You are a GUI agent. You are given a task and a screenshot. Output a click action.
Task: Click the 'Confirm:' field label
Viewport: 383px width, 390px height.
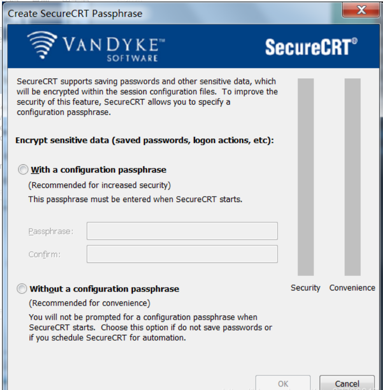pyautogui.click(x=45, y=254)
